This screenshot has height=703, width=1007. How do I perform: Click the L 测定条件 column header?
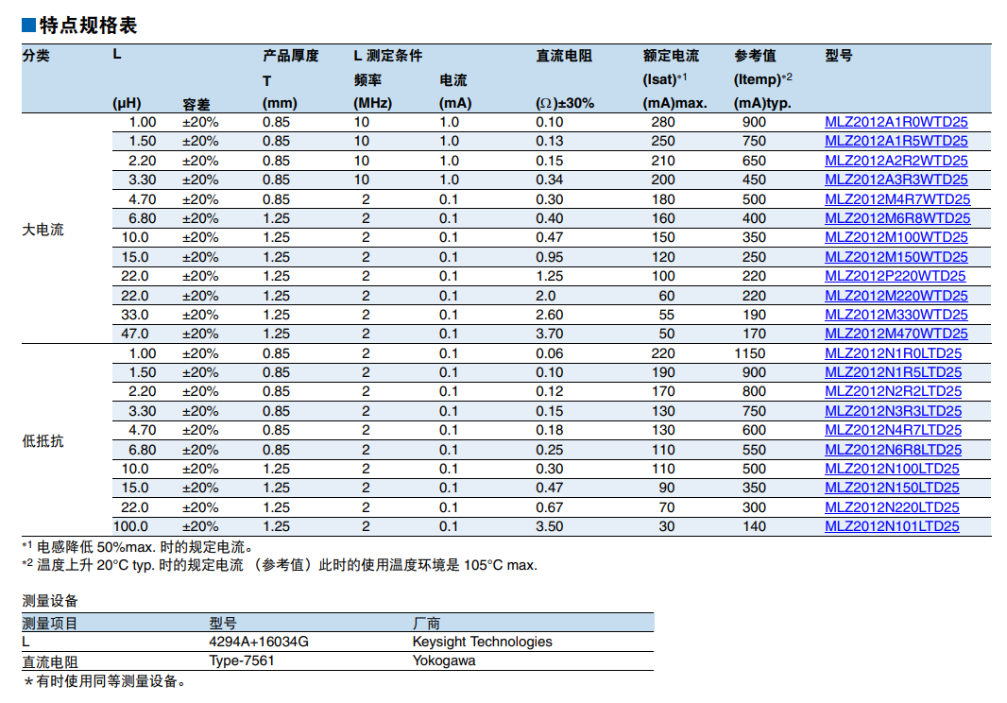click(x=388, y=56)
